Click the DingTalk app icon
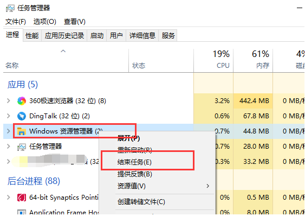This screenshot has height=216, width=305. 22,116
